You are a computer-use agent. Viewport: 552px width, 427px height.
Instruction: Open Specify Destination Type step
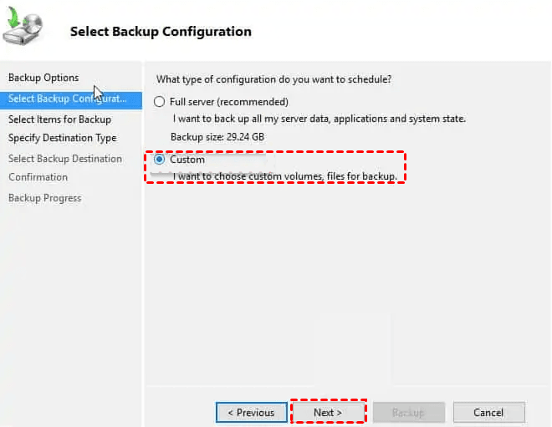click(x=63, y=138)
